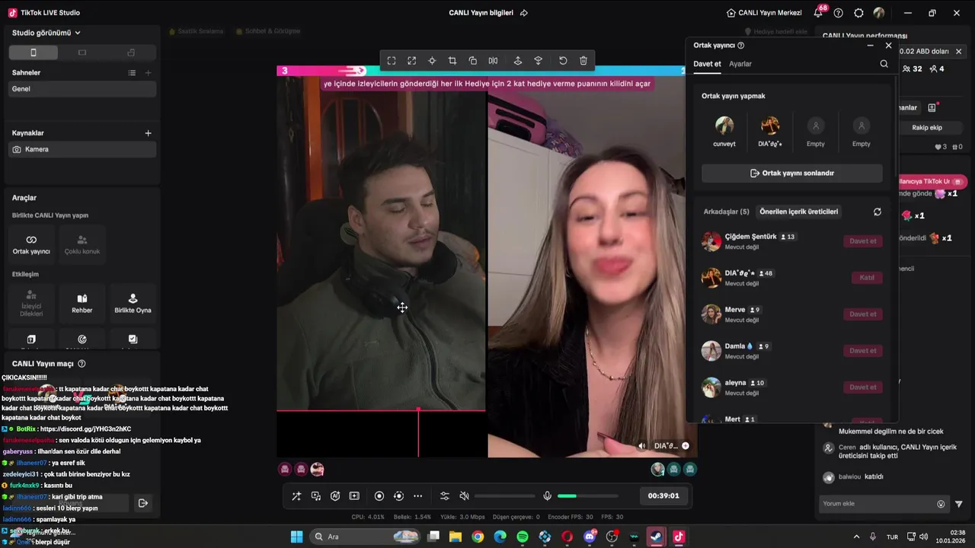Open the three-dots more options in control bar
Screen dimensions: 975x548
tap(417, 496)
